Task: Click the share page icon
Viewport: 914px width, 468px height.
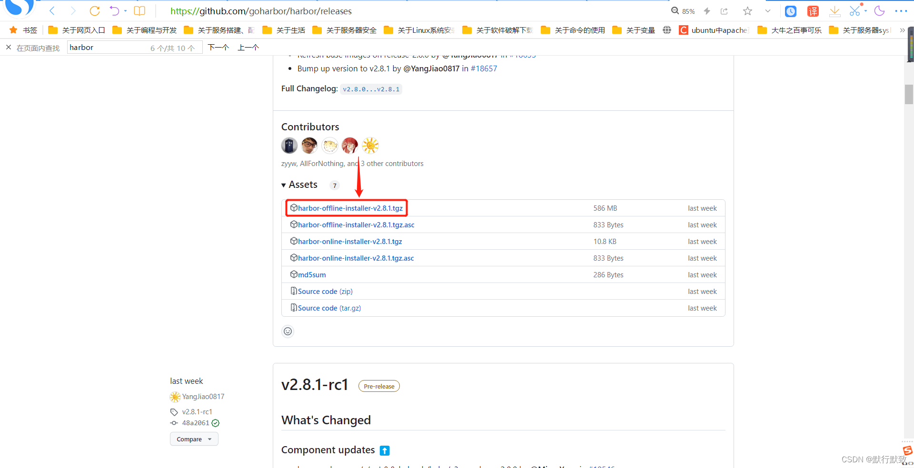Action: click(x=725, y=11)
